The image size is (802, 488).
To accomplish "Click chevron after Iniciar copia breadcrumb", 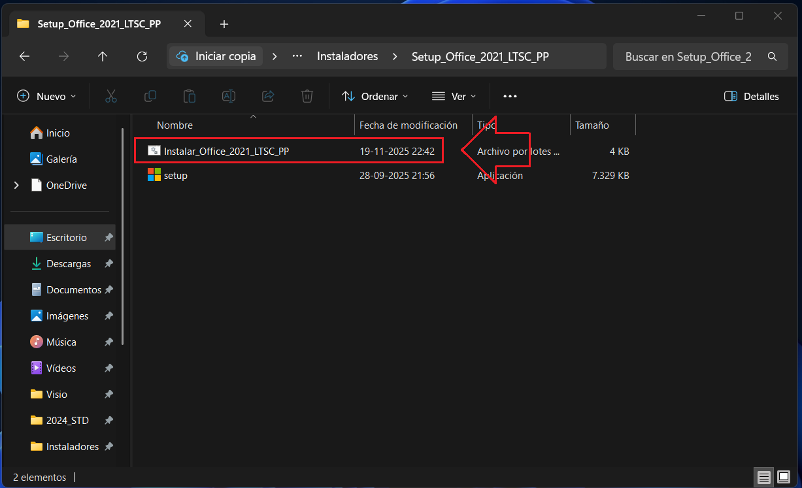I will pyautogui.click(x=275, y=57).
